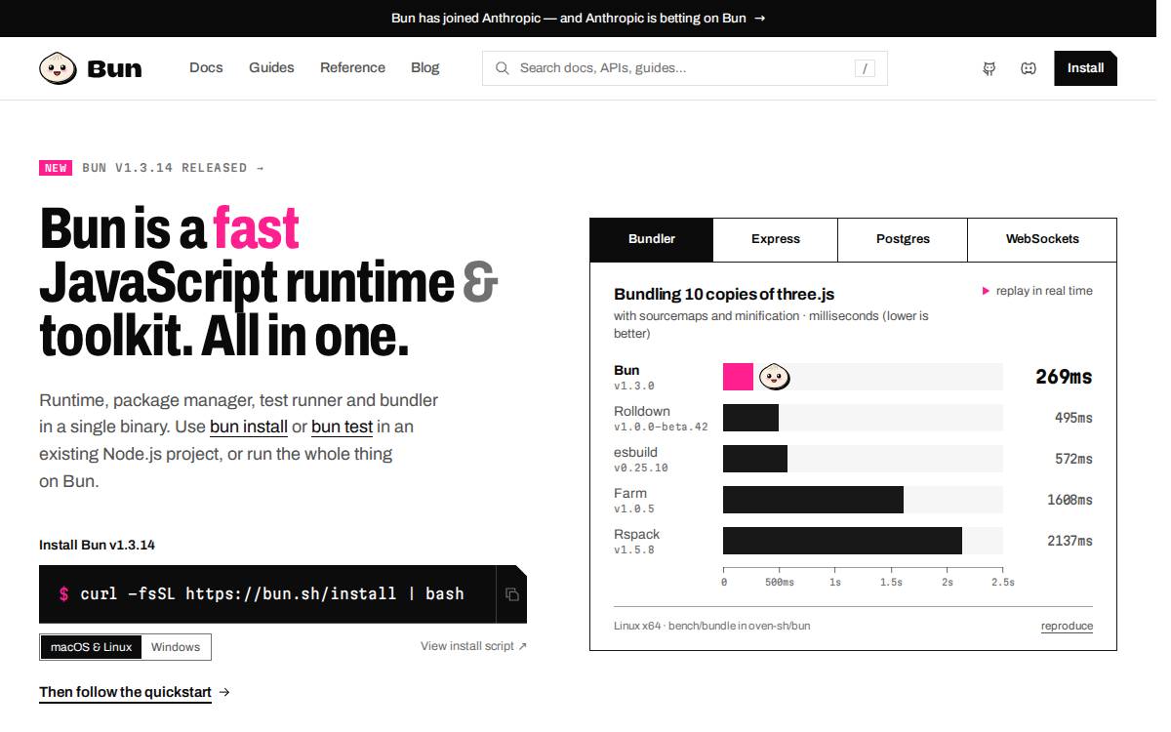This screenshot has width=1171, height=732.
Task: Open the Discord icon link
Action: (1029, 68)
